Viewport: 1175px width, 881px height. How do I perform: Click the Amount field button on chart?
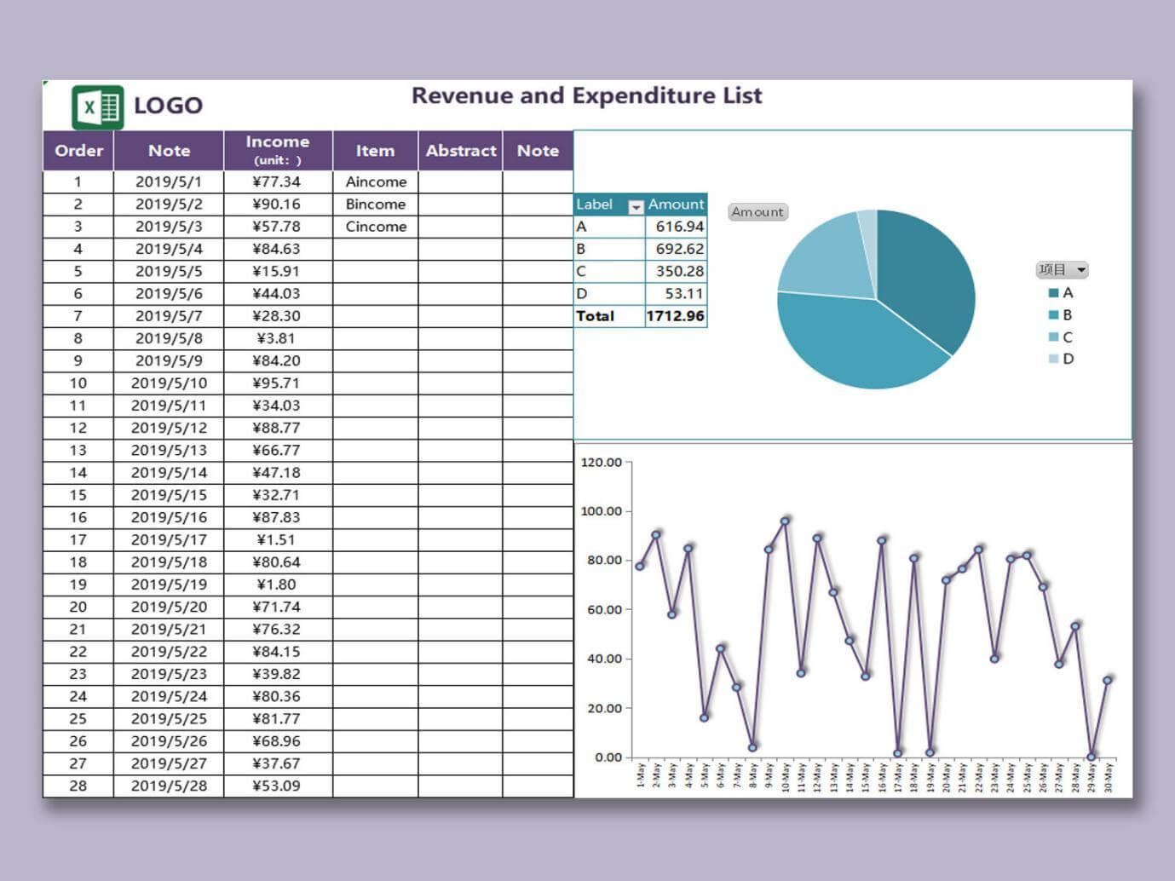(x=757, y=212)
